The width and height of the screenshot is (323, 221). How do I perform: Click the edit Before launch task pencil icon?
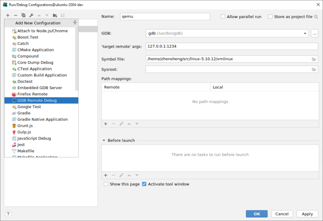pos(121,175)
